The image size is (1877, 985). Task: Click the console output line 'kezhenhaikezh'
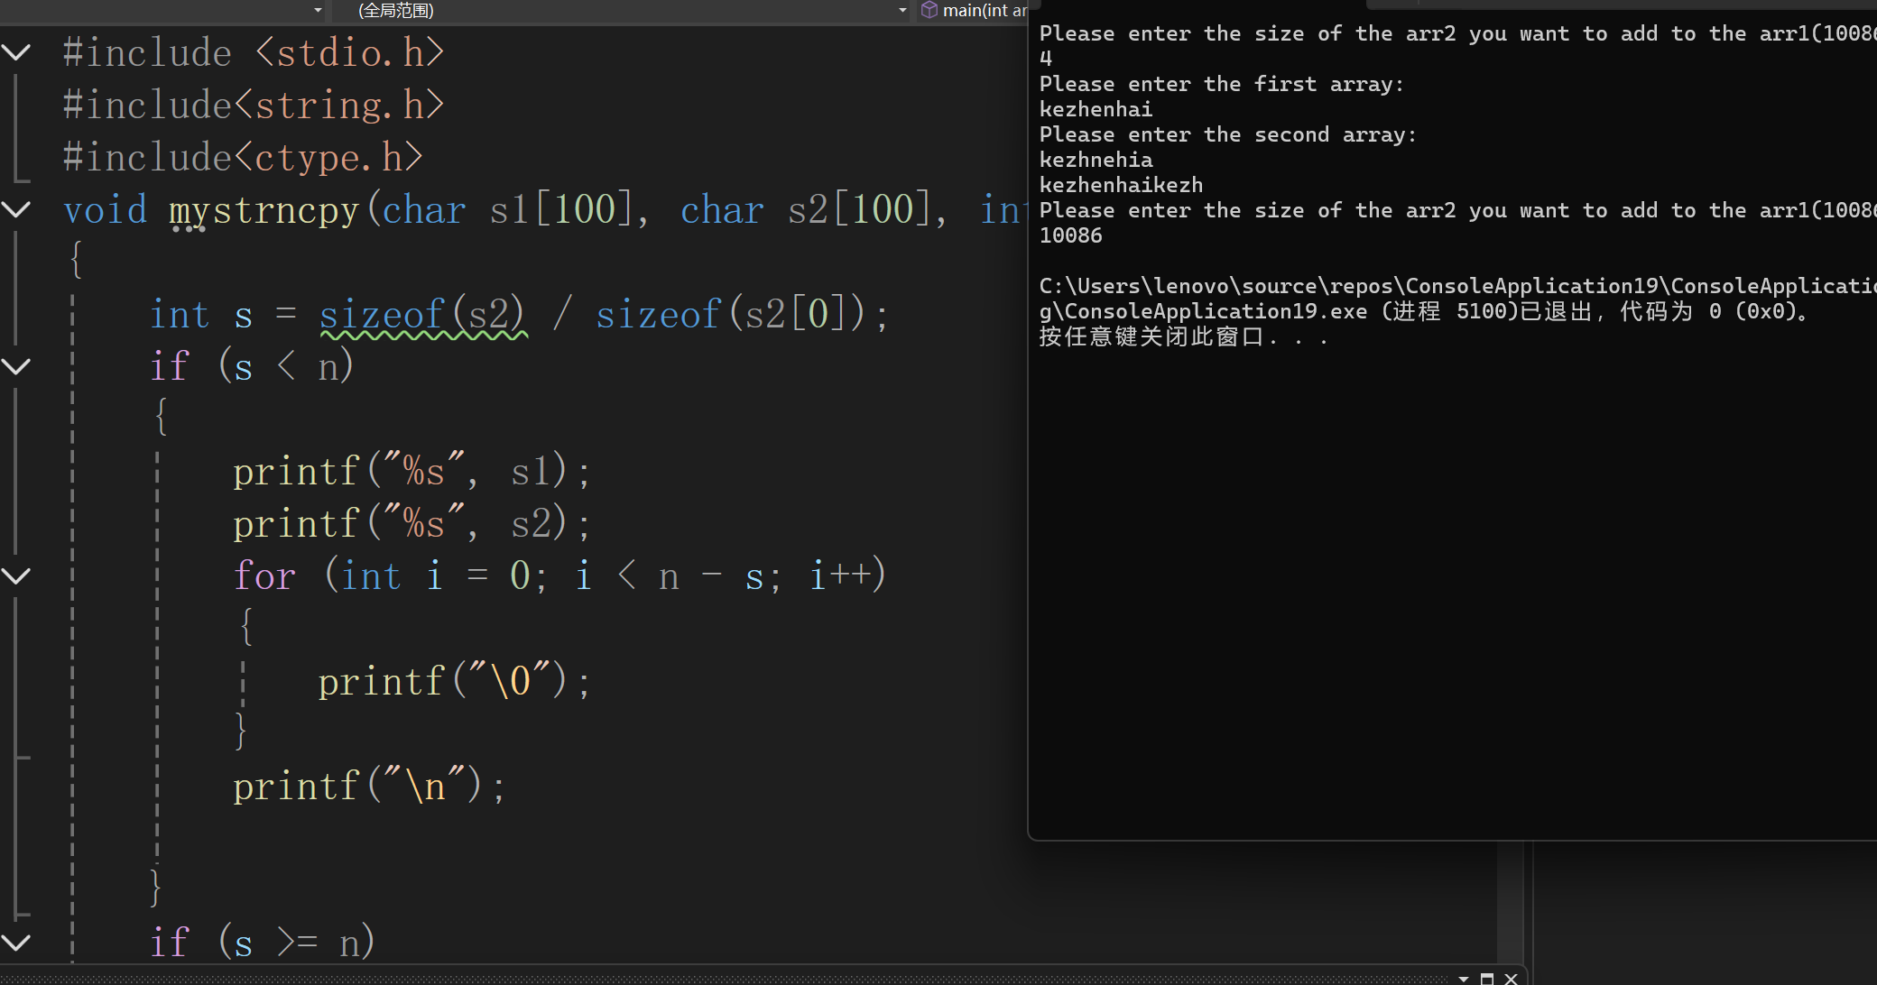click(x=1121, y=185)
